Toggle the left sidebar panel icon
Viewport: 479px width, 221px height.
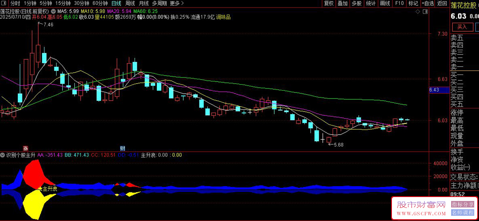[3, 3]
